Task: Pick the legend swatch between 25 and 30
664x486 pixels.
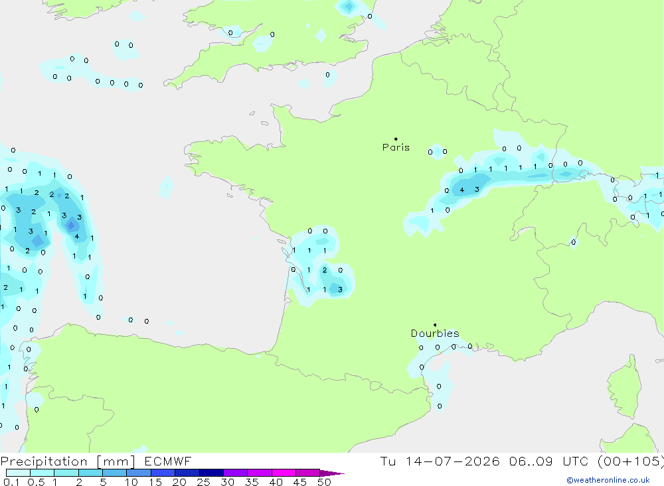Action: 211,473
